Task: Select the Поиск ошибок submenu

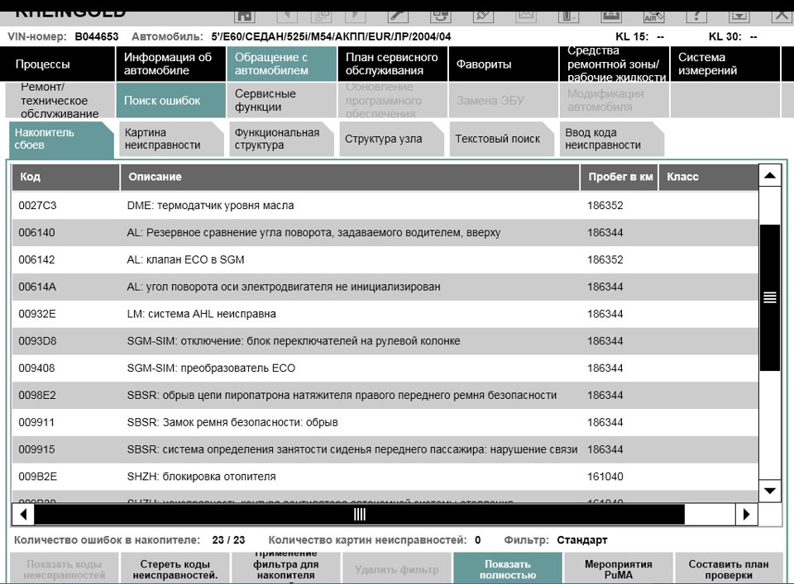Action: coord(170,100)
